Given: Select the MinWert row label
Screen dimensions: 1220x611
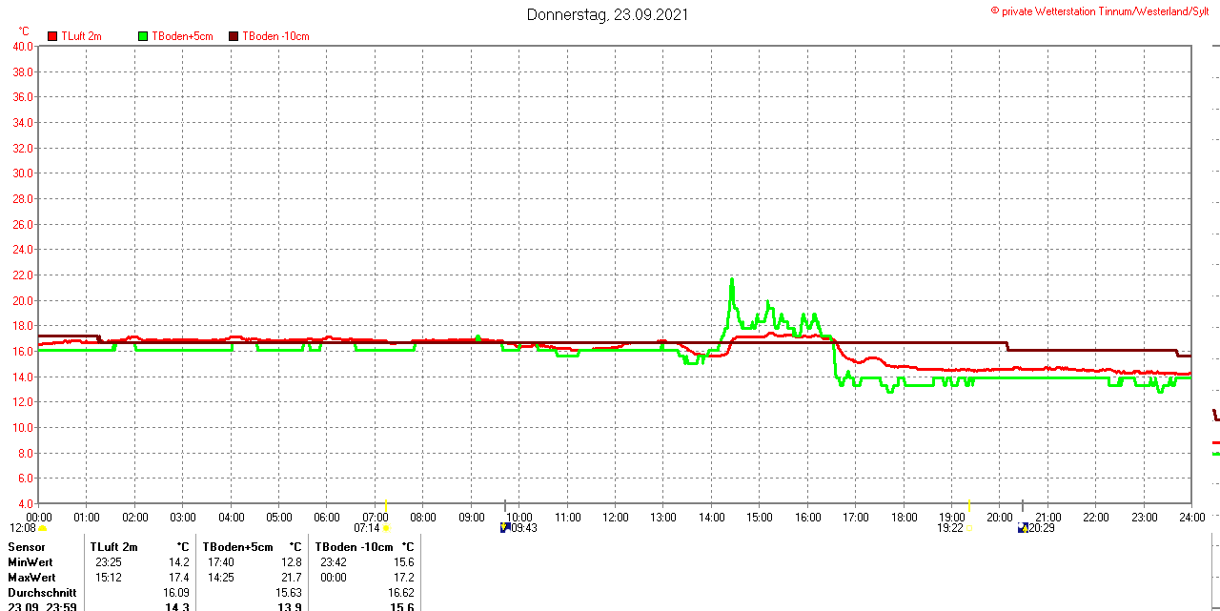Looking at the screenshot, I should [31, 562].
